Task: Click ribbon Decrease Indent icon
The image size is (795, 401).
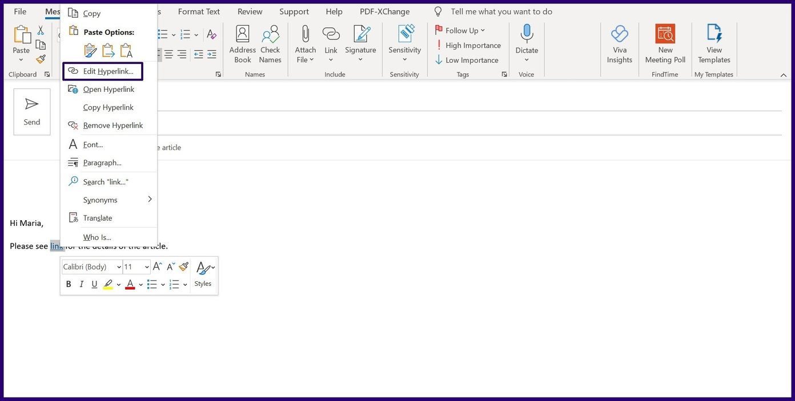Action: pyautogui.click(x=198, y=54)
